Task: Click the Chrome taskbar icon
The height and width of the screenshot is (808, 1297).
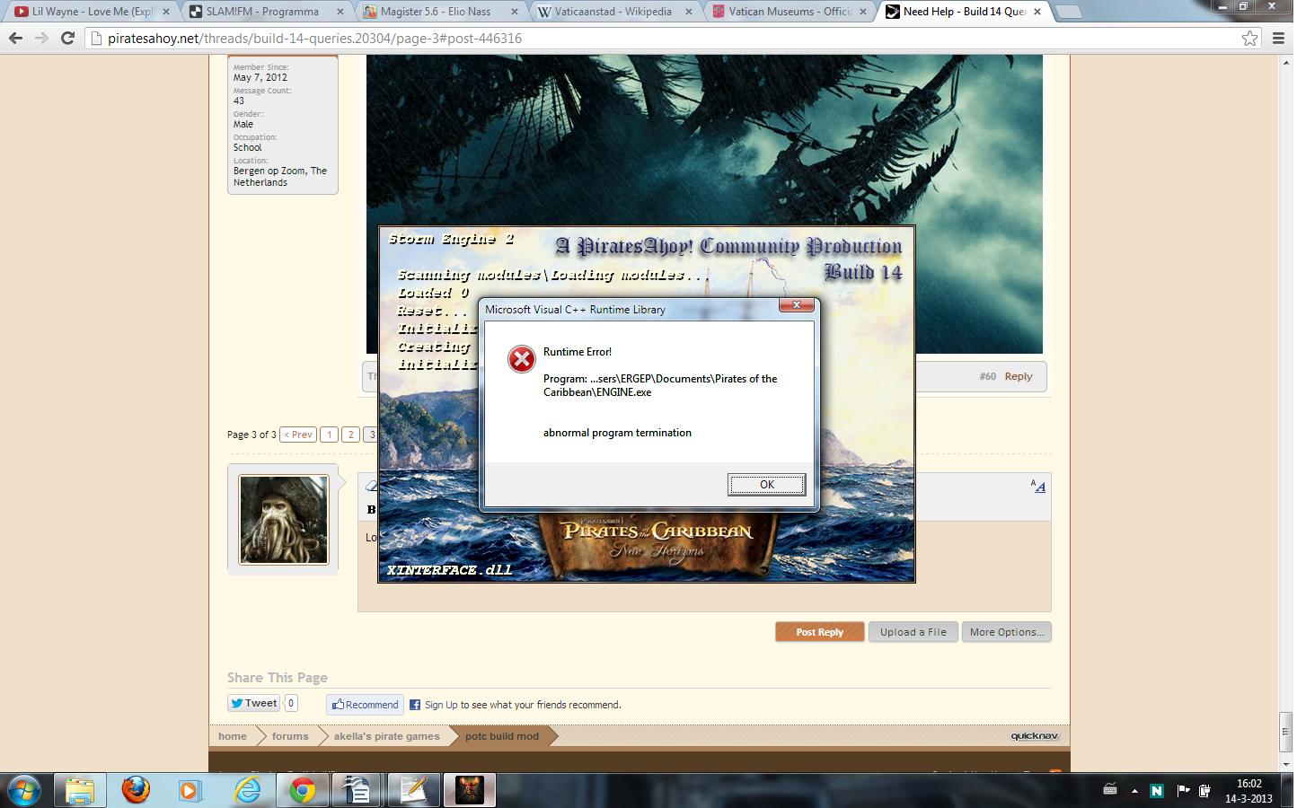Action: [303, 790]
